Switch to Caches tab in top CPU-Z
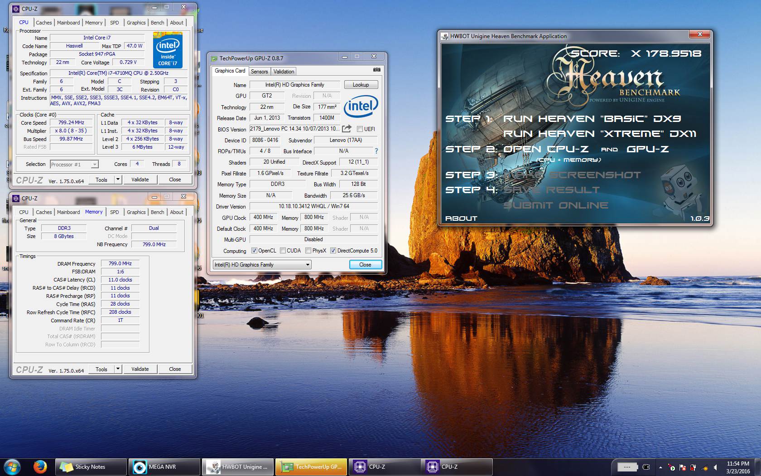Viewport: 761px width, 476px height. point(44,23)
